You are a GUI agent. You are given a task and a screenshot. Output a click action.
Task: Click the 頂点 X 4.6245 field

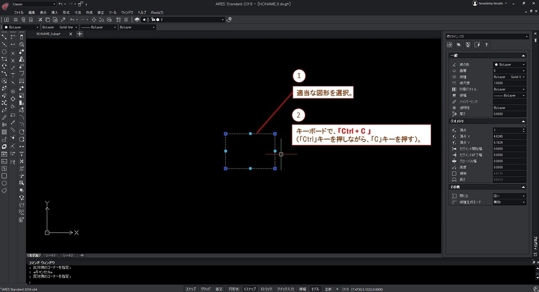coord(509,136)
